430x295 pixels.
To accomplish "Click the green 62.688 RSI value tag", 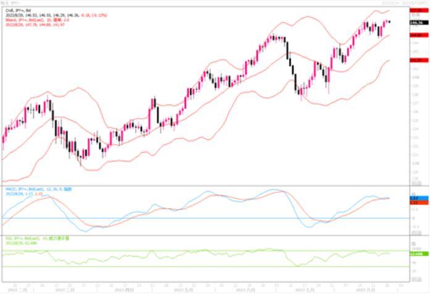I will tap(419, 254).
